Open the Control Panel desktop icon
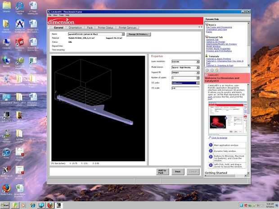This screenshot has width=279, height=209. [7, 99]
